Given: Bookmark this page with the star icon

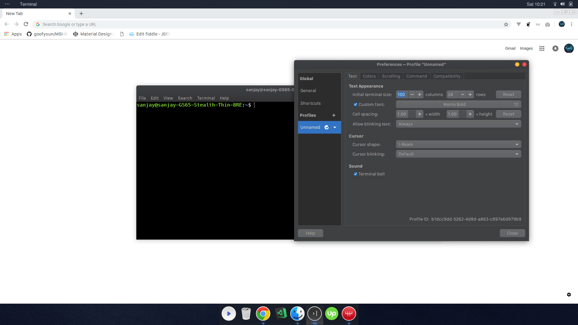Looking at the screenshot, I should click(506, 24).
